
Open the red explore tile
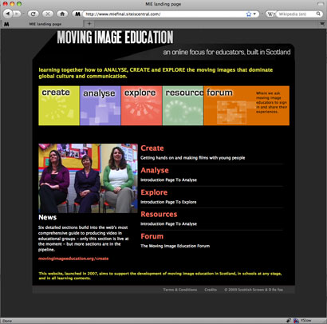[x=141, y=105]
